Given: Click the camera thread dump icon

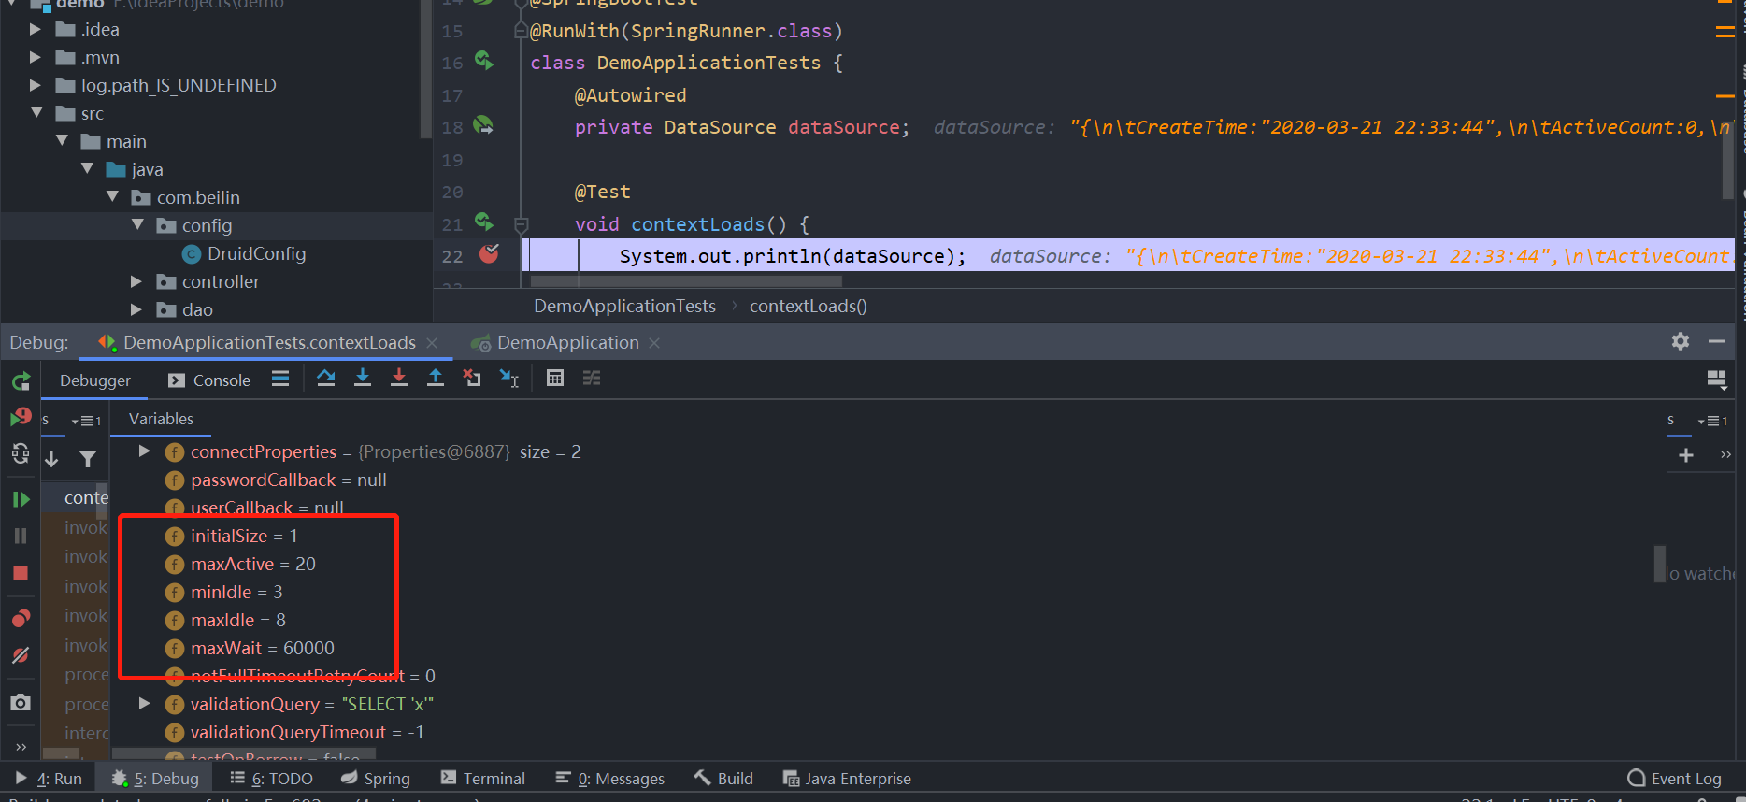Looking at the screenshot, I should click(x=21, y=702).
